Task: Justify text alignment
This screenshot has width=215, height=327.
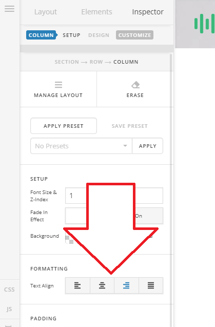Action: 151,285
